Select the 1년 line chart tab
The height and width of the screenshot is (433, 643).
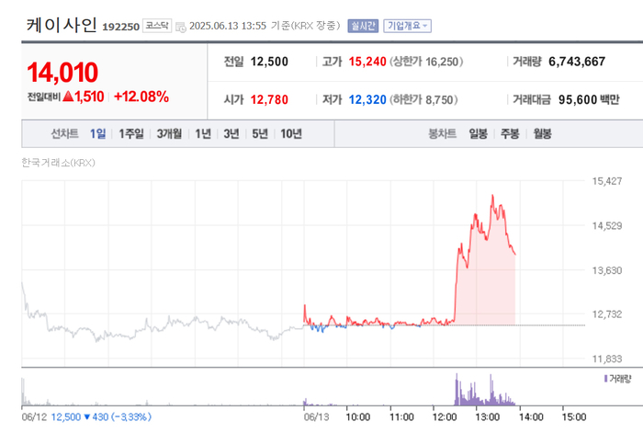point(203,133)
